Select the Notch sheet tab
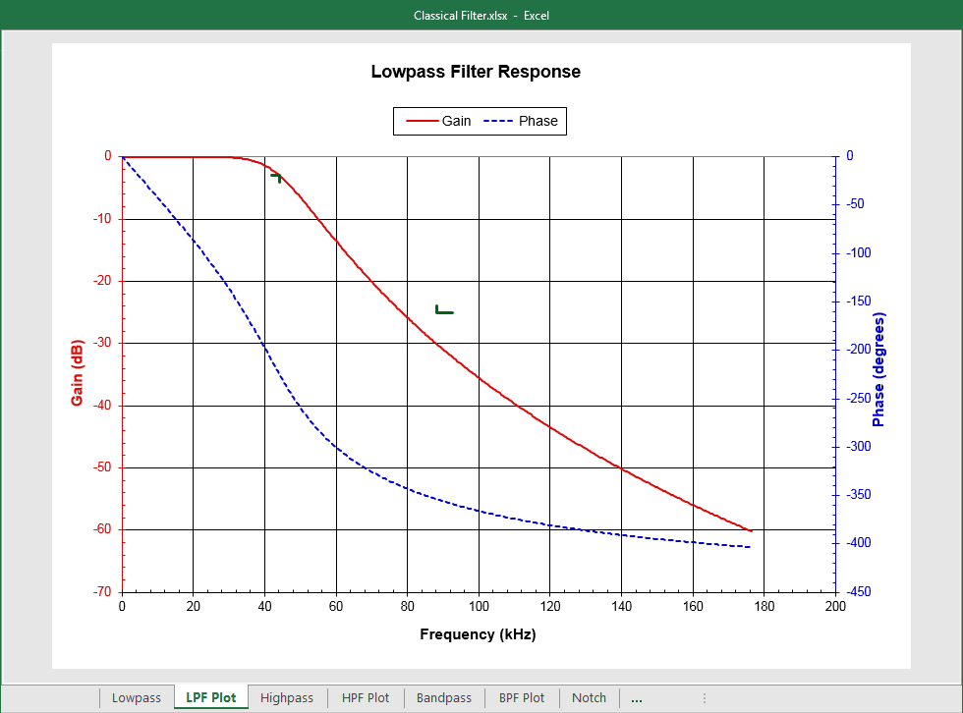This screenshot has height=713, width=963. [588, 697]
